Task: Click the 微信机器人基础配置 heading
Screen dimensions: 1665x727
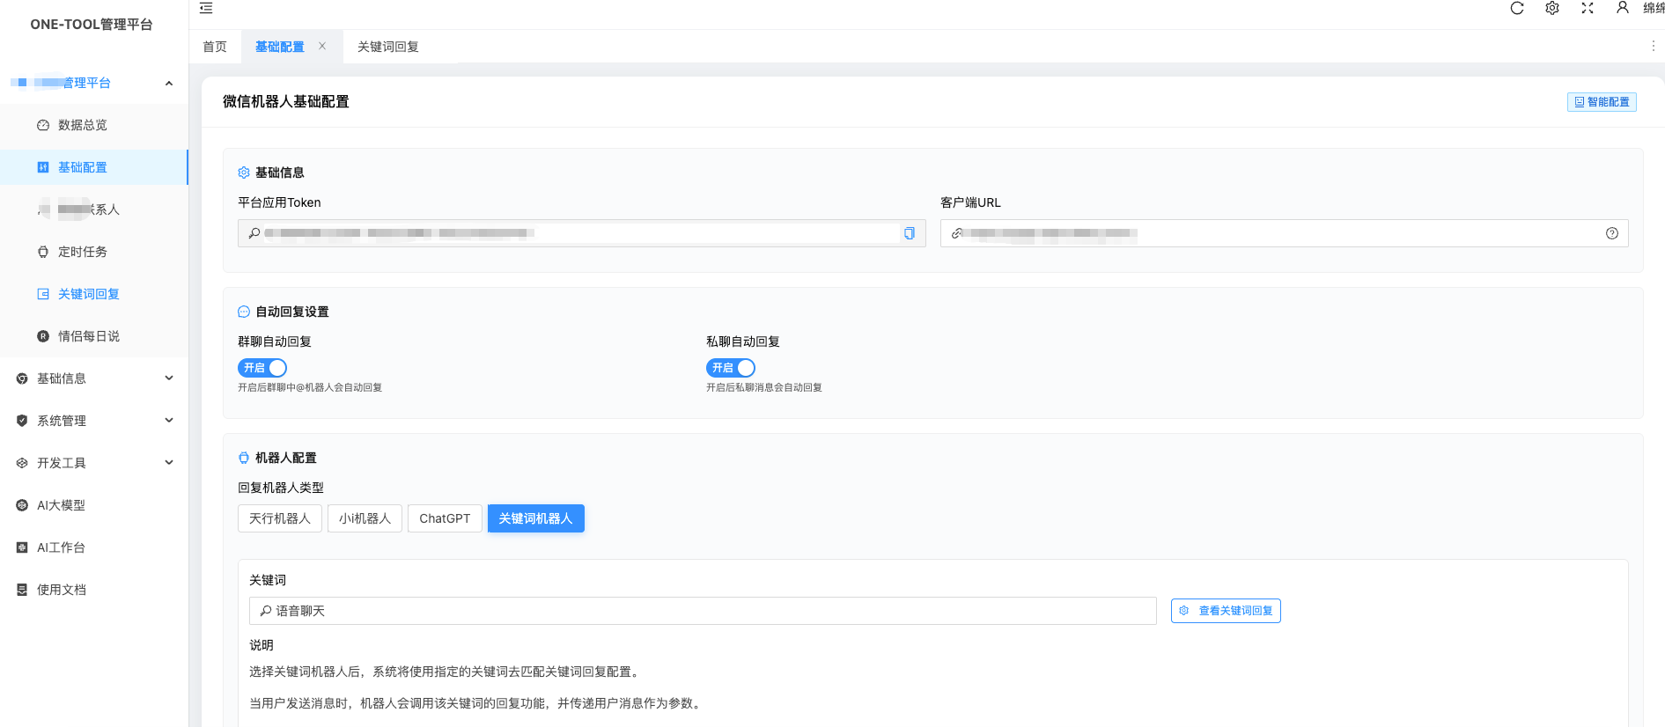Action: pyautogui.click(x=286, y=102)
